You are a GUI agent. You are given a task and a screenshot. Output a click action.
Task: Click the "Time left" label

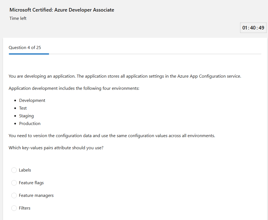pos(18,18)
